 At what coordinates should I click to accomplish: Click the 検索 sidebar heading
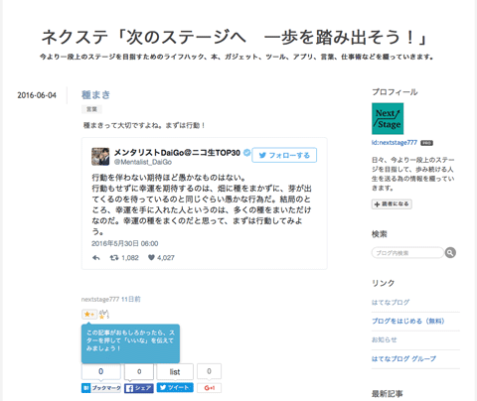pyautogui.click(x=380, y=234)
